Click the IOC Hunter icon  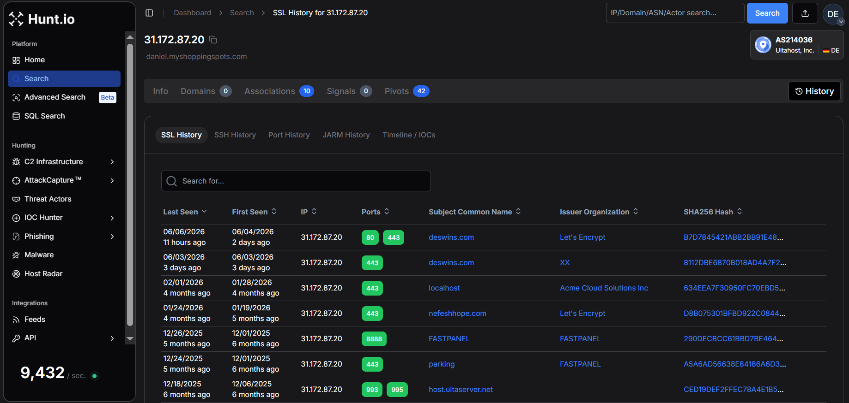[x=16, y=218]
